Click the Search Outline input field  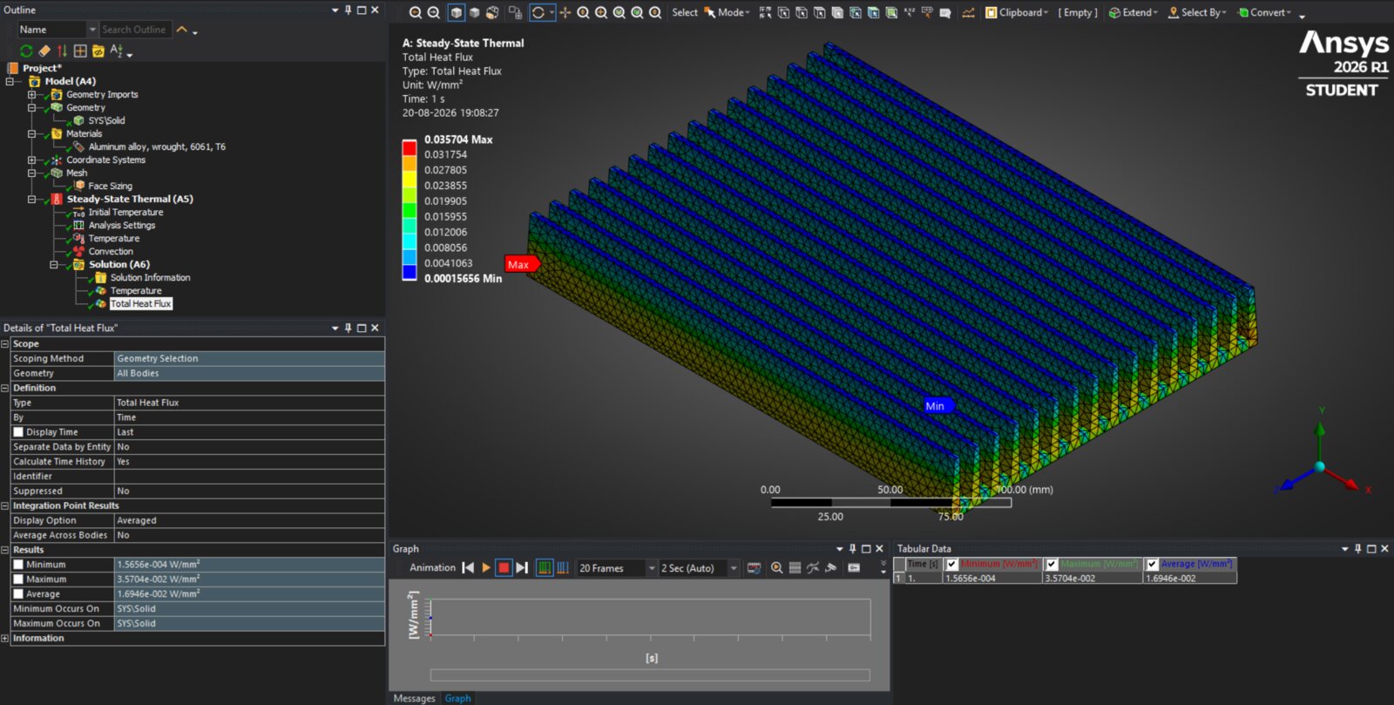pyautogui.click(x=135, y=30)
